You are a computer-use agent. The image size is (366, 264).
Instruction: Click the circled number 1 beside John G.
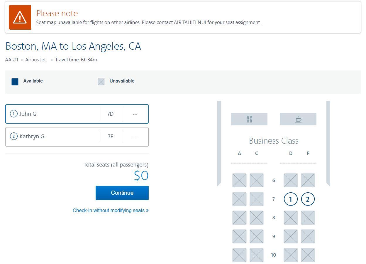(x=14, y=114)
